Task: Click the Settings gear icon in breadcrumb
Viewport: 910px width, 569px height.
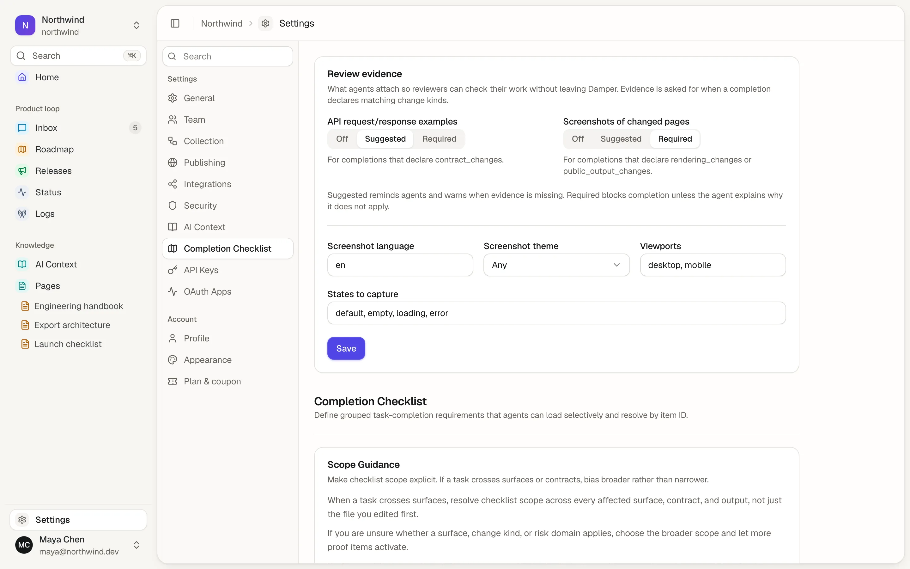Action: tap(265, 23)
